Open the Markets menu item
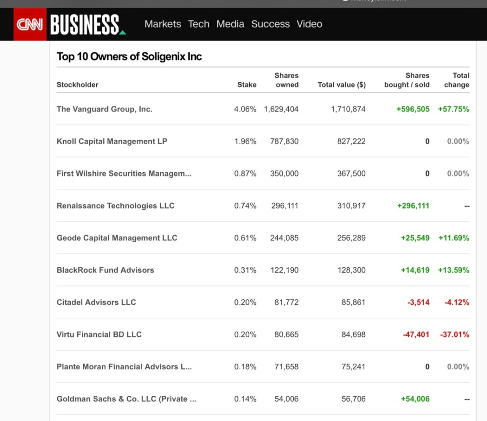Viewport: 487px width, 421px height. click(163, 24)
